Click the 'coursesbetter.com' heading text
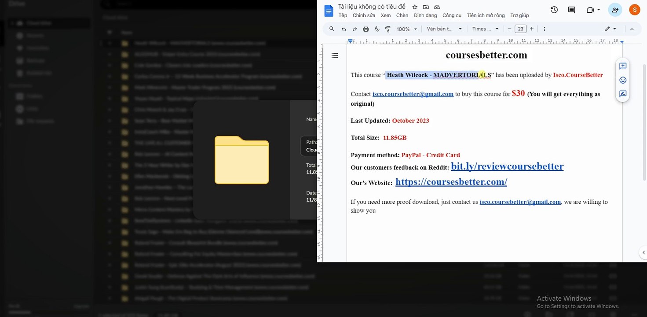 click(x=486, y=55)
